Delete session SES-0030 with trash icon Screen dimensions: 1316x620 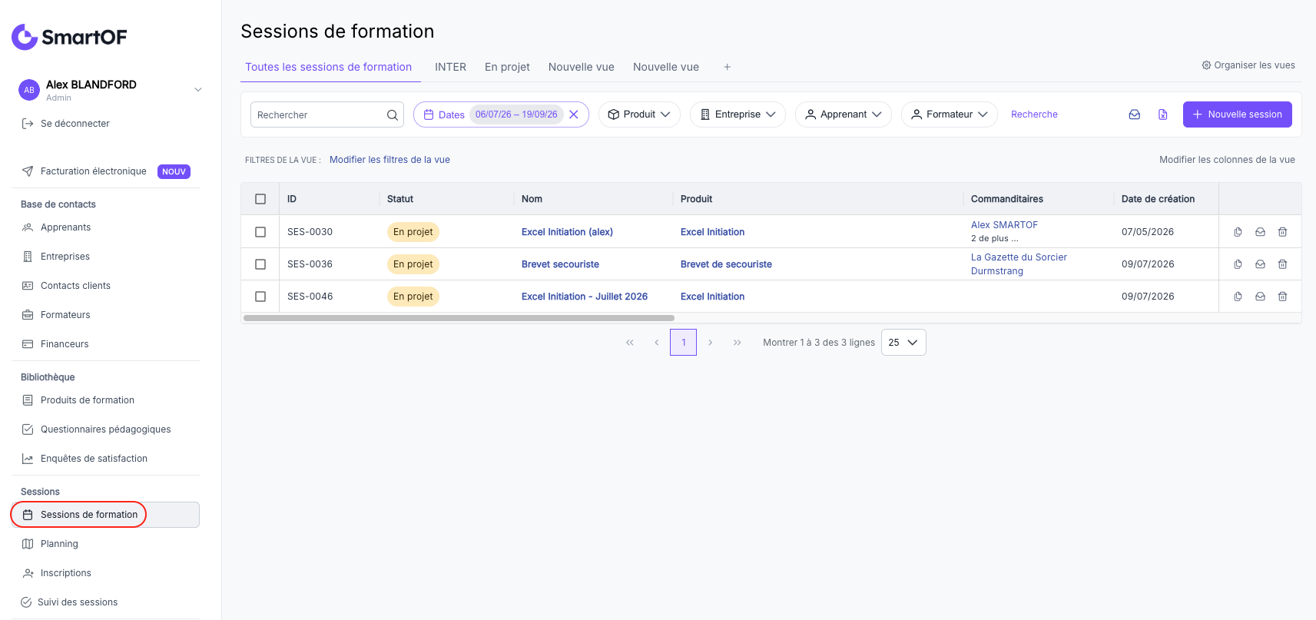coord(1282,232)
